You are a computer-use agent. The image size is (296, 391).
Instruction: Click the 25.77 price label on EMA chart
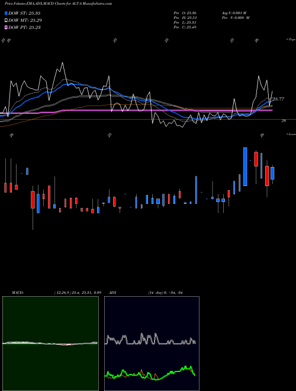pos(278,100)
